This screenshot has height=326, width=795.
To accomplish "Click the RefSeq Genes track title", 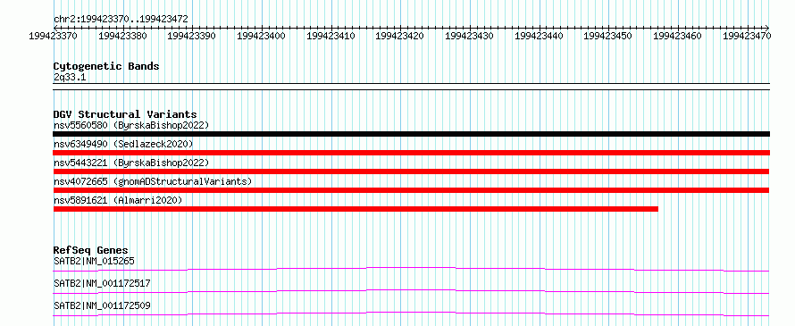I will click(91, 250).
